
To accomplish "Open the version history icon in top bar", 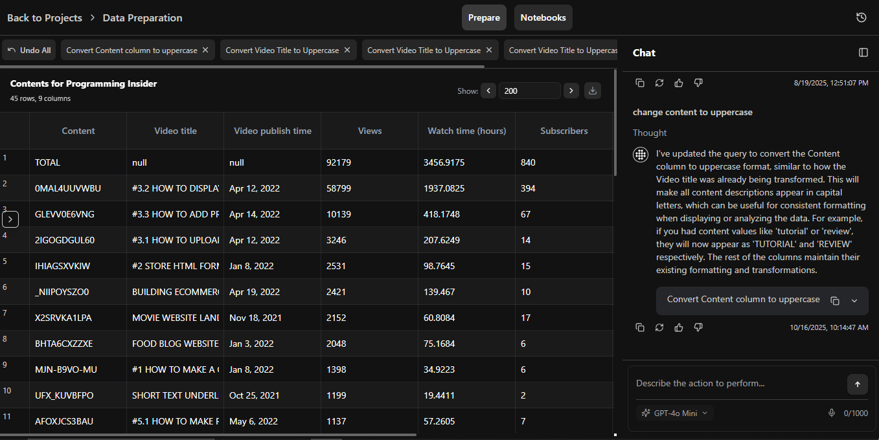I will [x=861, y=17].
